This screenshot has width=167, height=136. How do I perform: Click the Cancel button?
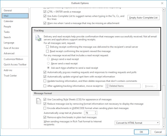click(x=158, y=132)
